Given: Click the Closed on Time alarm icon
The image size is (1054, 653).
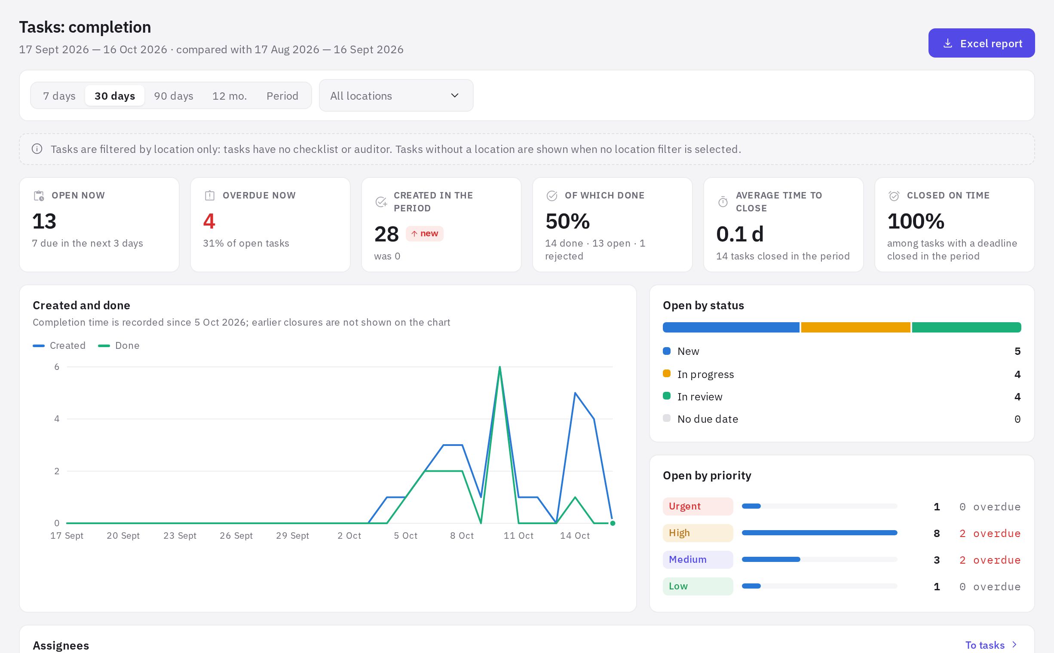Looking at the screenshot, I should tap(894, 195).
